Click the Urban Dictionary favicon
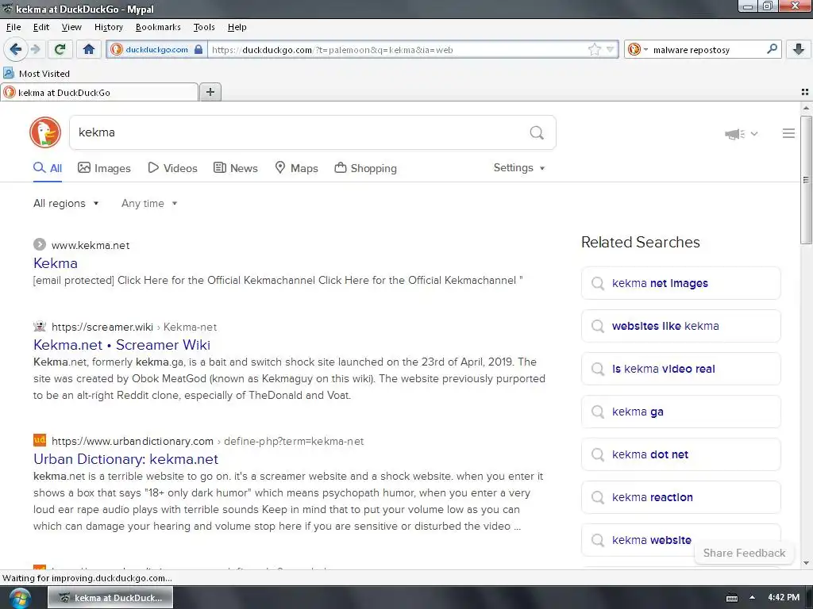The height and width of the screenshot is (609, 813). click(40, 440)
